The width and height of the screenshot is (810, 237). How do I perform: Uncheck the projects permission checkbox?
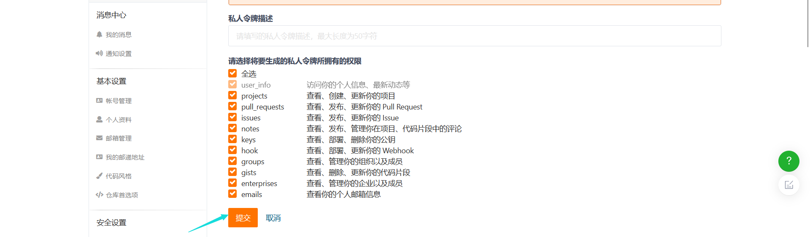point(232,95)
